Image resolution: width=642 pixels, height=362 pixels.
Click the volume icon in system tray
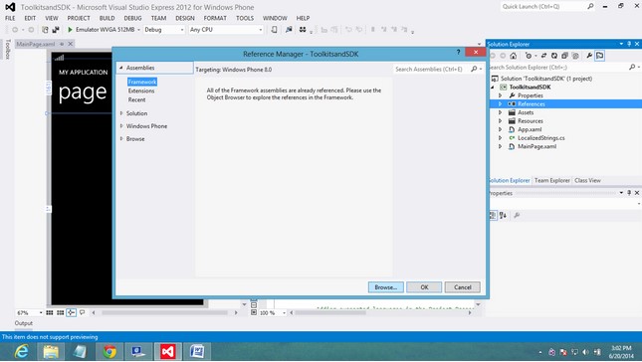pos(585,352)
